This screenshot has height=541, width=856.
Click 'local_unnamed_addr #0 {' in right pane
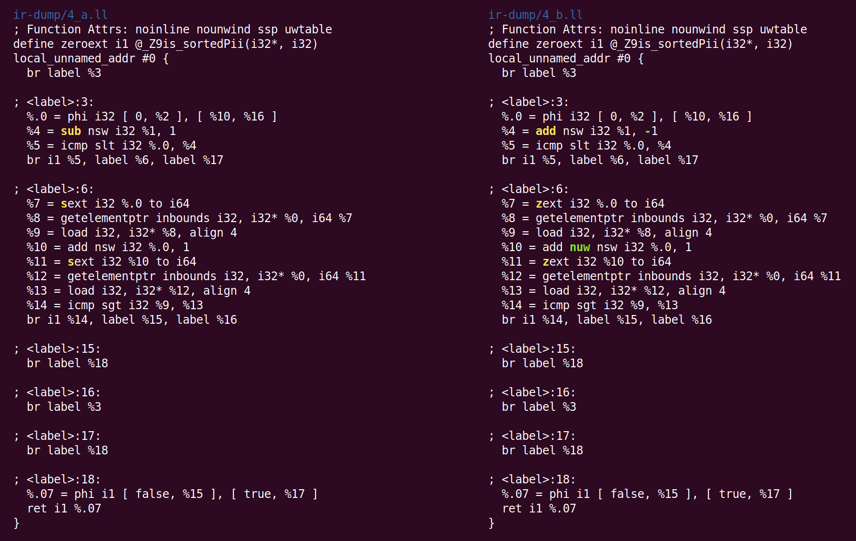click(566, 59)
